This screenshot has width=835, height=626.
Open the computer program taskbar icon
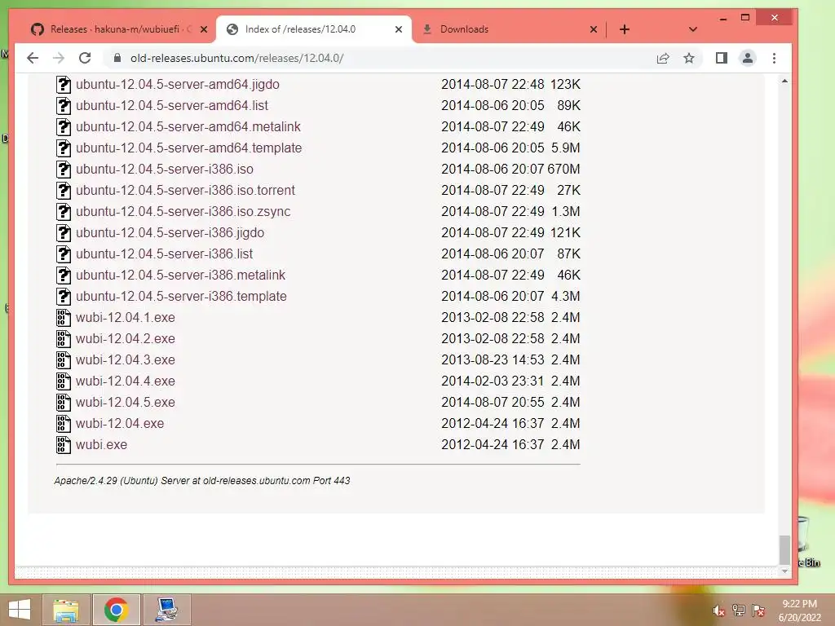[x=166, y=610]
